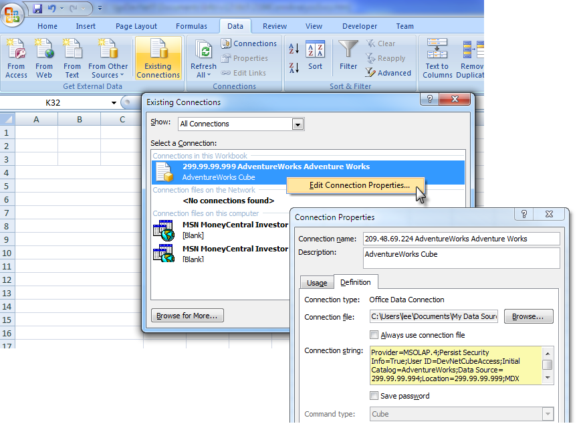This screenshot has width=581, height=440.
Task: Click Clear in Sort & Filter group
Action: pyautogui.click(x=380, y=43)
